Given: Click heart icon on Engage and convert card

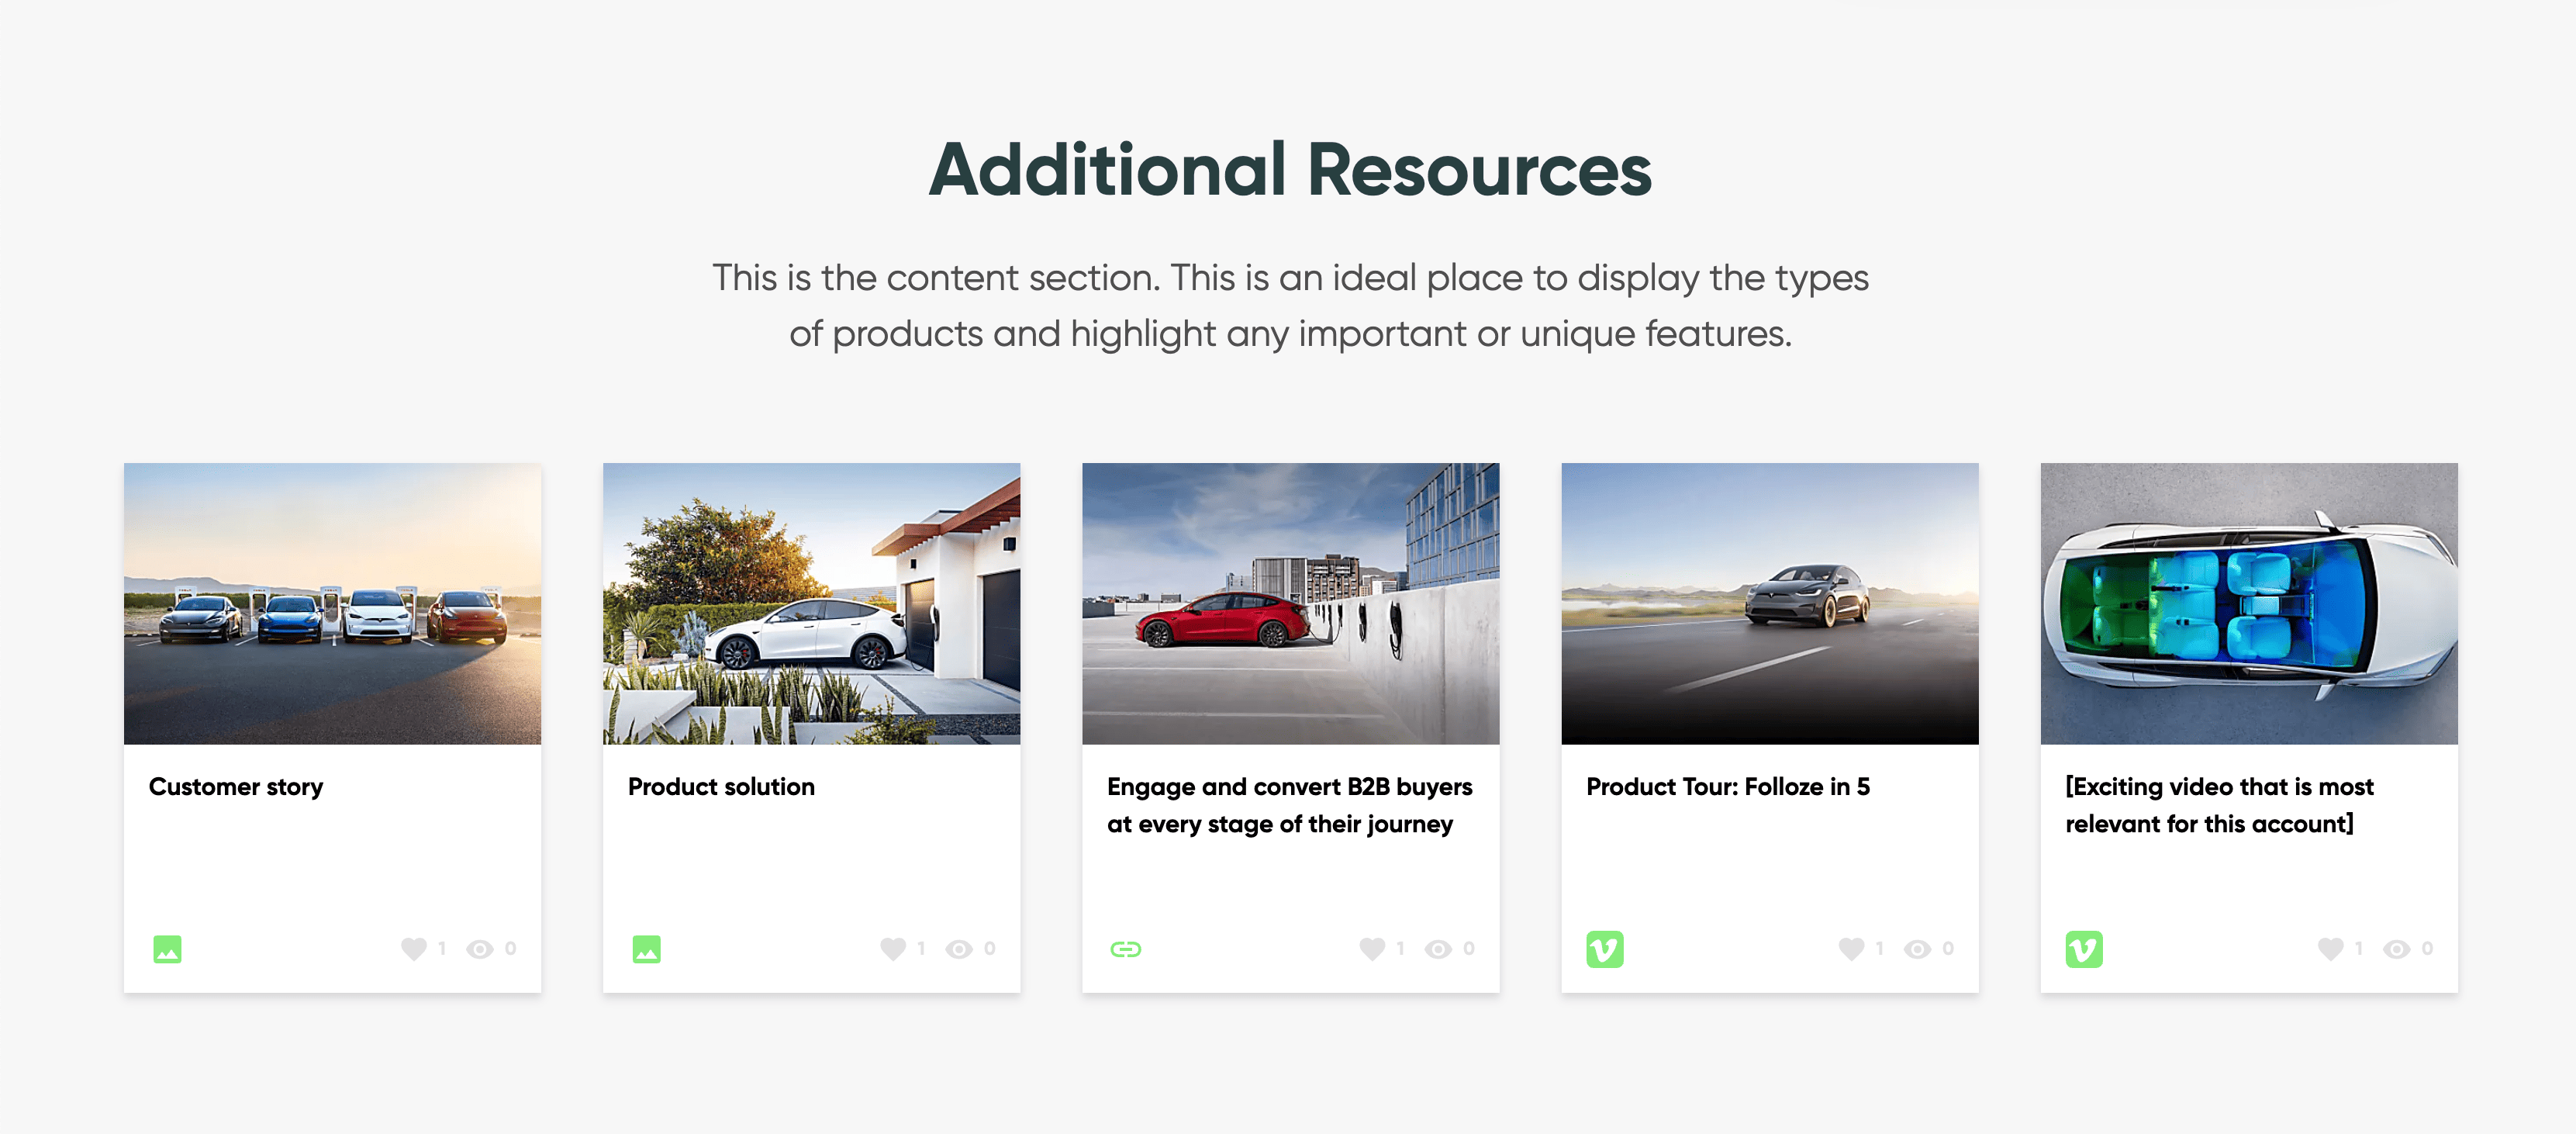Looking at the screenshot, I should coord(1371,948).
